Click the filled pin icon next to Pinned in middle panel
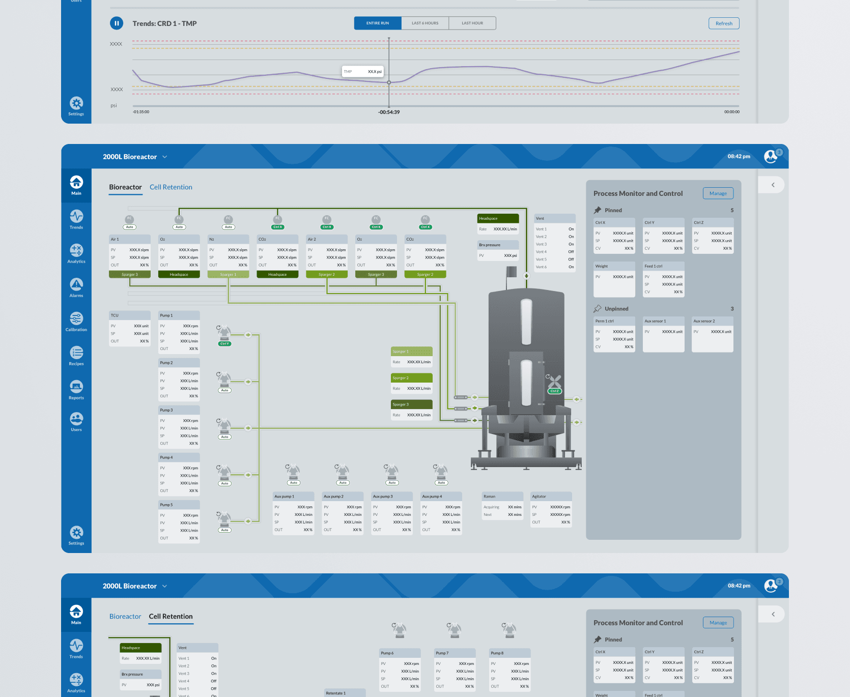Image resolution: width=850 pixels, height=697 pixels. [598, 210]
